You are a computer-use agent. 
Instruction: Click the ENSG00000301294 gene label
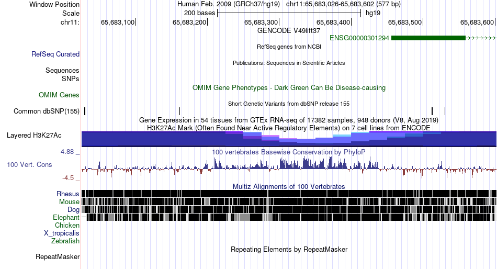[359, 38]
